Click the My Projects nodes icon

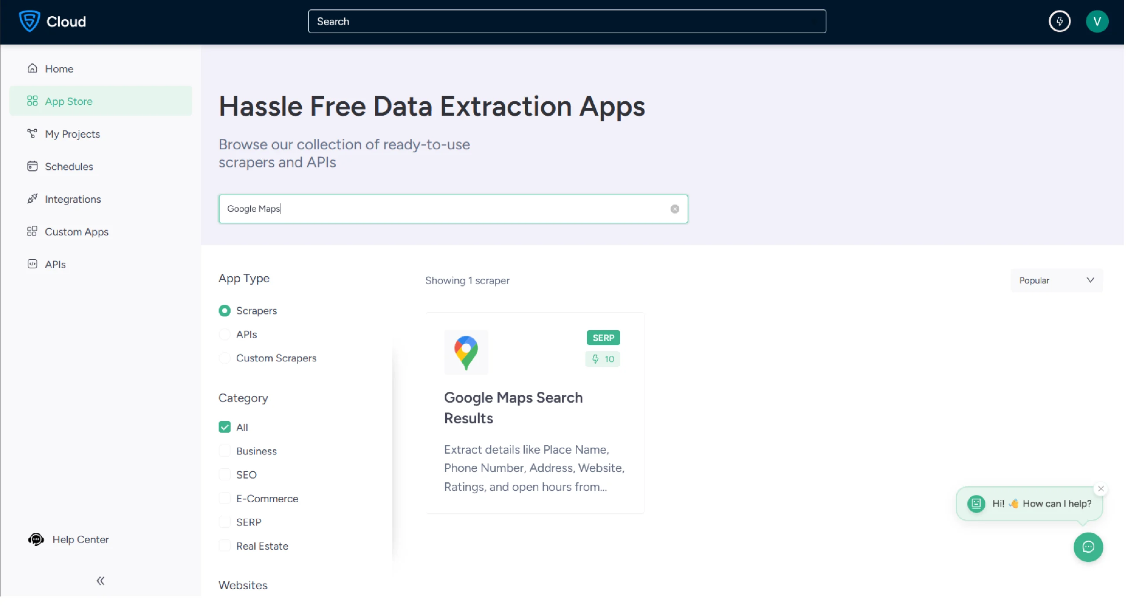32,133
